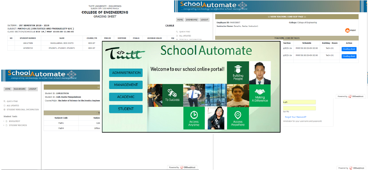Expand the Enrolment tree item
The width and height of the screenshot is (368, 170).
tap(13, 121)
